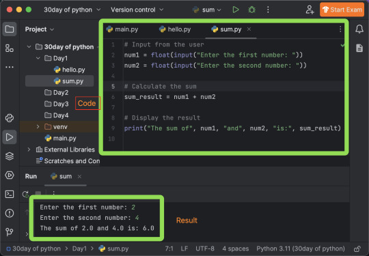
Task: Open the Code With Me add-user icon
Action: pyautogui.click(x=310, y=10)
